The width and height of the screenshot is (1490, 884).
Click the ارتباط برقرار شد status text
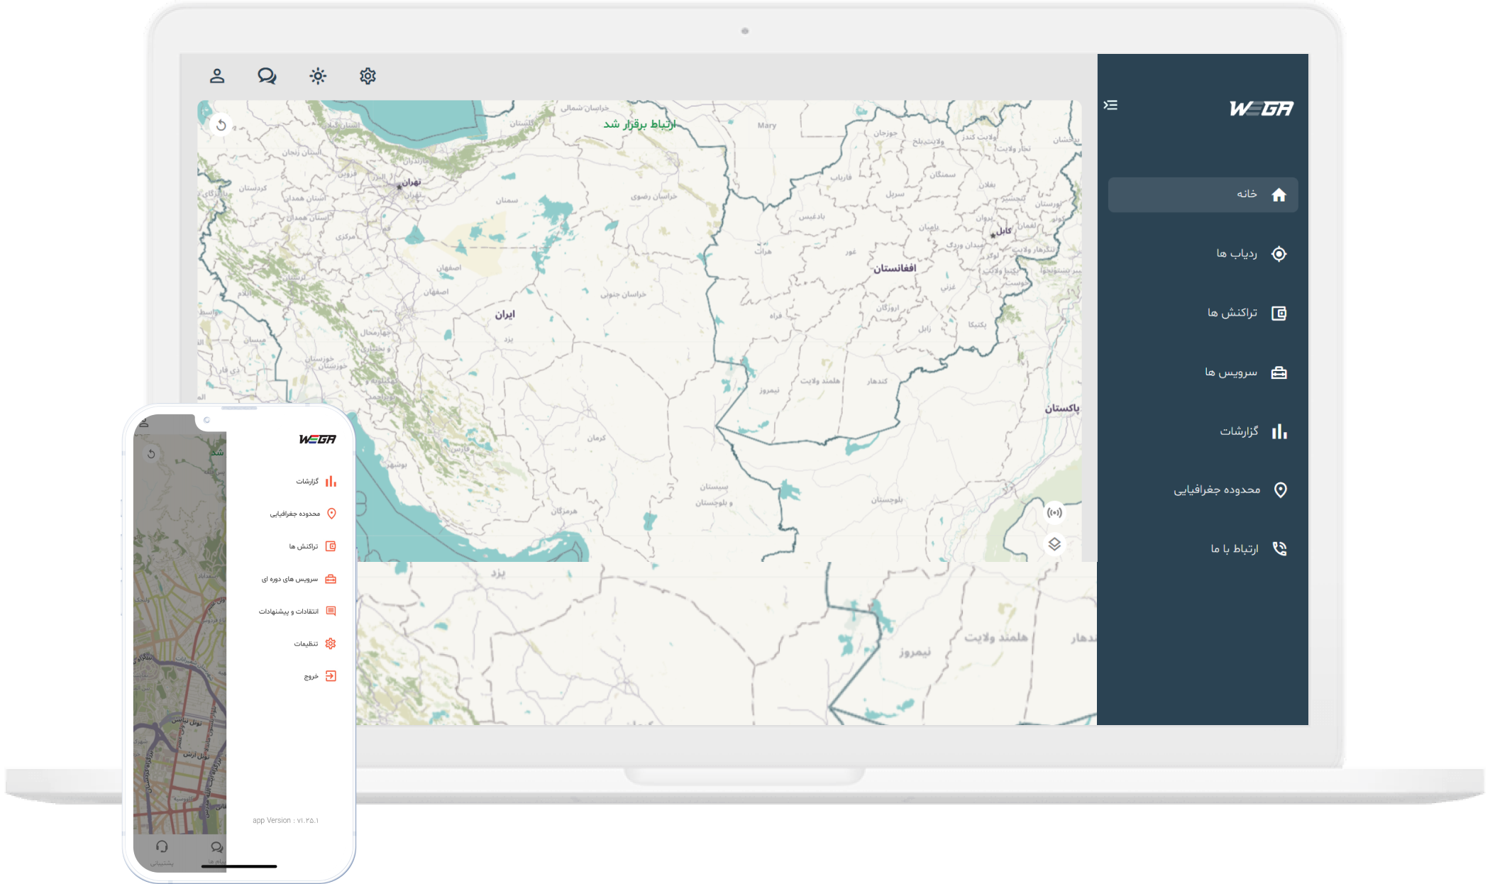(x=639, y=124)
